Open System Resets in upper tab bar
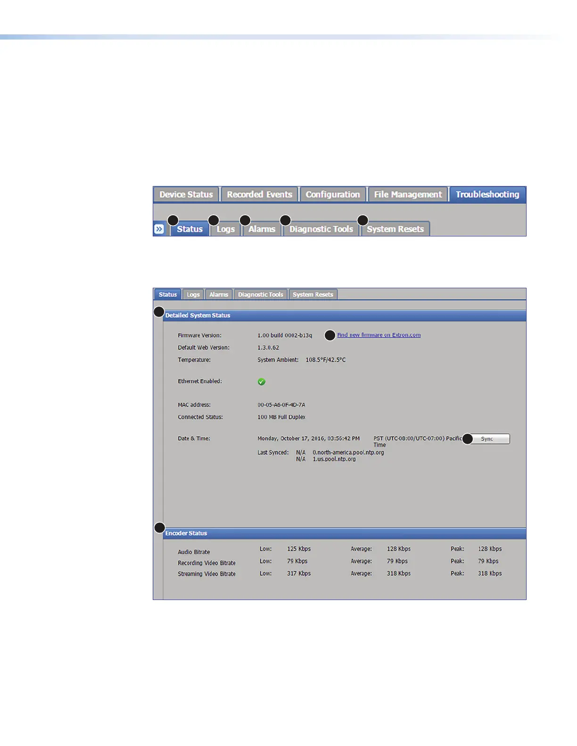The image size is (577, 746). coord(395,229)
